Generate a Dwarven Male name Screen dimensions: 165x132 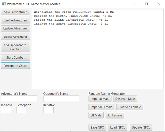pos(125,99)
